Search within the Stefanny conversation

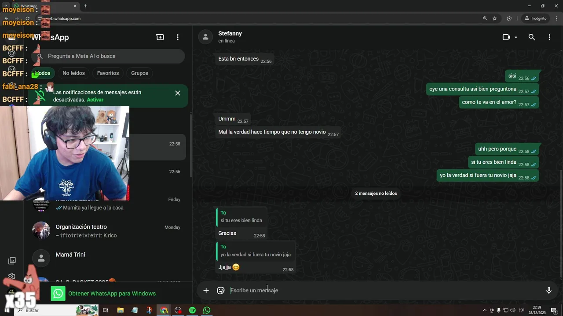click(532, 37)
